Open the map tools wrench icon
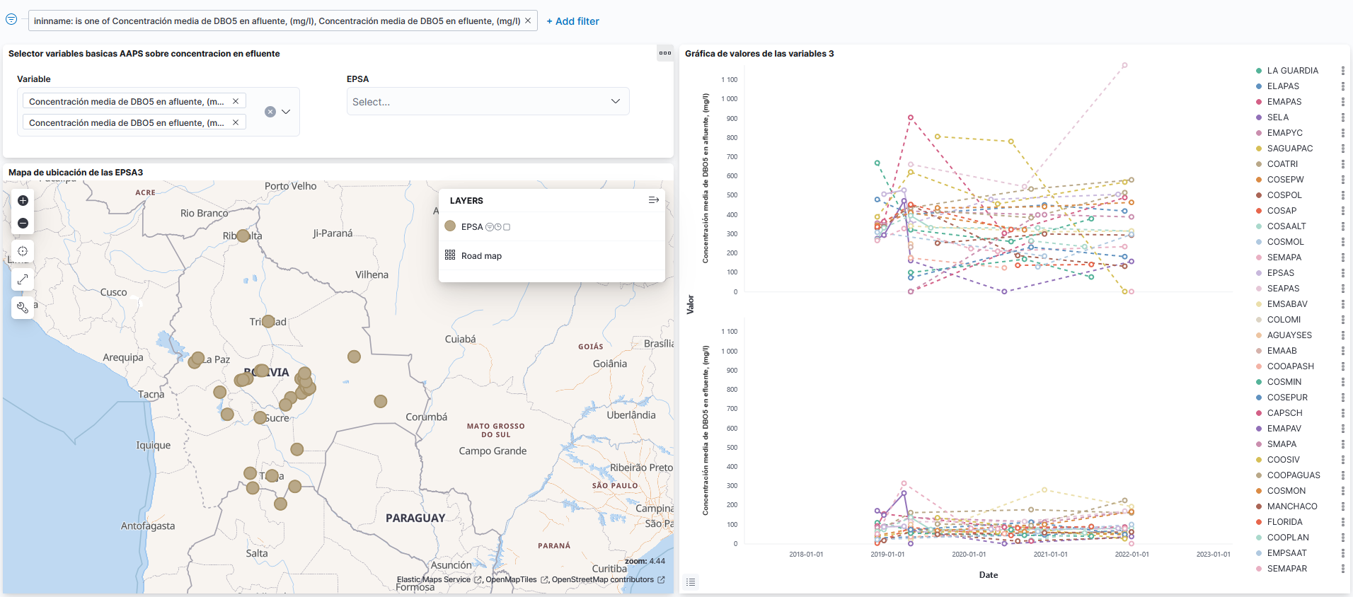The width and height of the screenshot is (1353, 597). click(x=23, y=308)
